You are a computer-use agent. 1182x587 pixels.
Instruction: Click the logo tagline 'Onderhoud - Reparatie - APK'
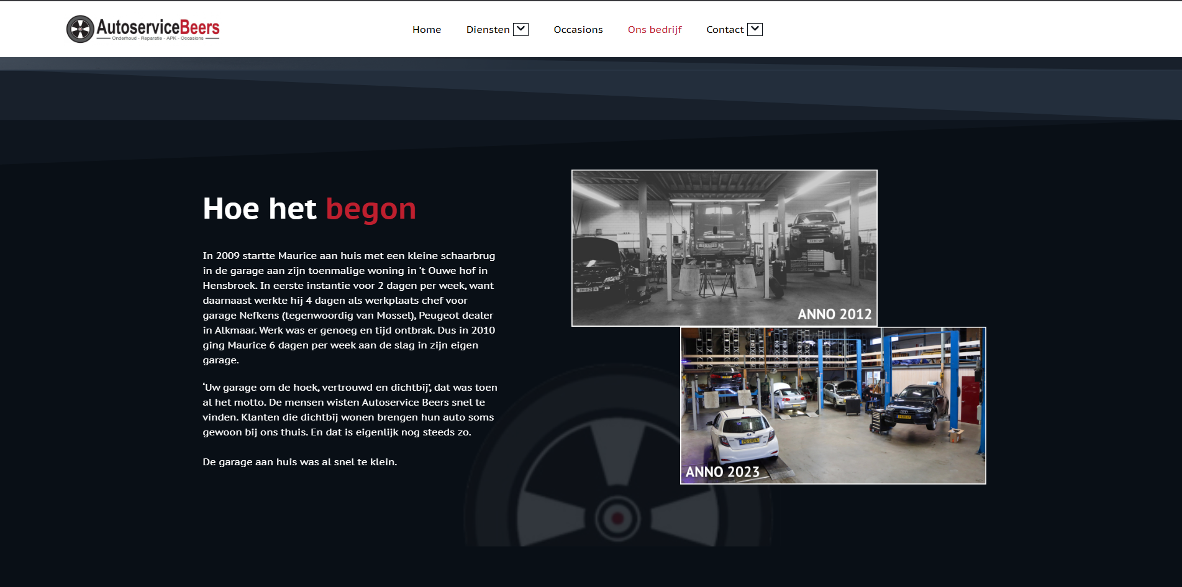157,39
